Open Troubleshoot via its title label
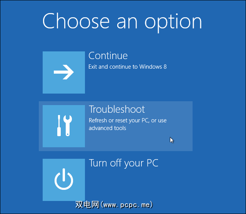 pos(117,109)
